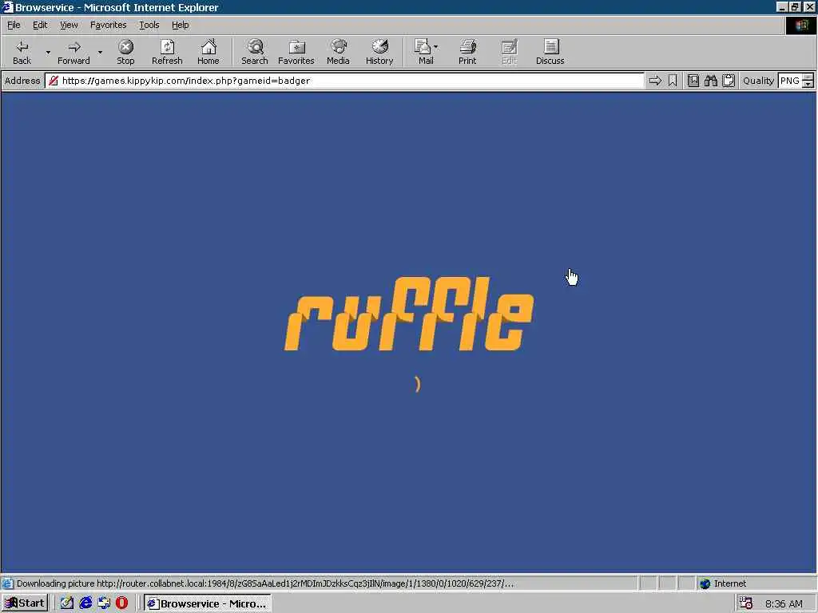Open the Edit menu
Screen dimensions: 818x613
[x=40, y=25]
